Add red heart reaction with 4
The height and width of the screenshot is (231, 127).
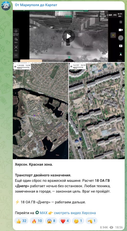65,221
